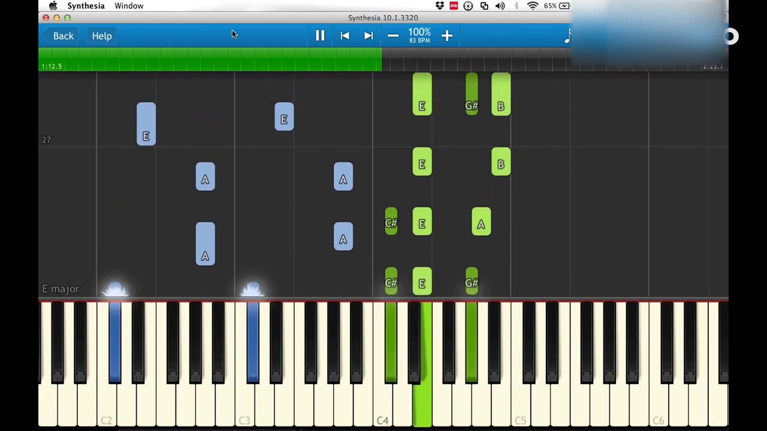Click the lit green E white piano key
Viewport: 767px width, 431px height.
(422, 404)
